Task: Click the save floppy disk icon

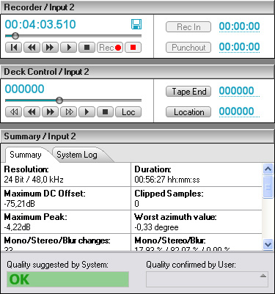Action: pyautogui.click(x=136, y=24)
